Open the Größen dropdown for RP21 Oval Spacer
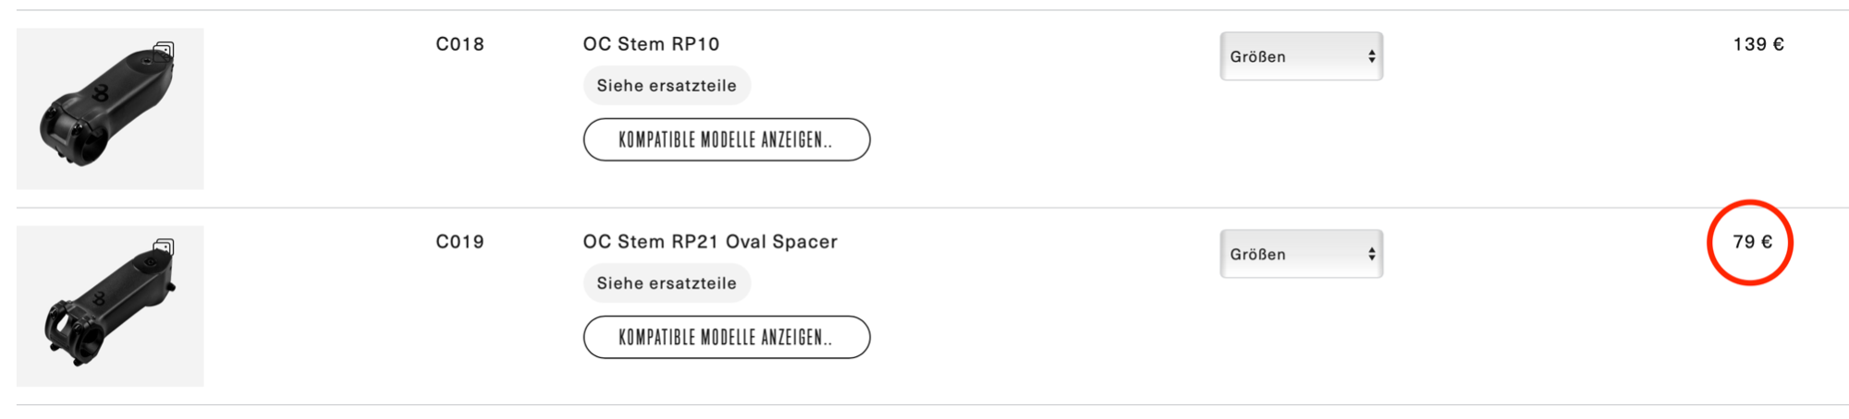Screen dimensions: 1849x419 tap(1300, 254)
